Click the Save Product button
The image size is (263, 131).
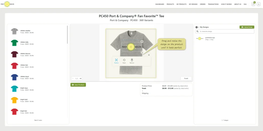click(x=78, y=85)
